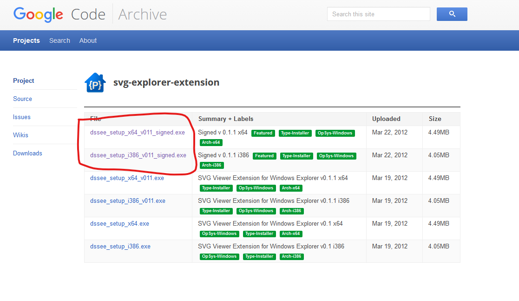The width and height of the screenshot is (519, 301).
Task: Open the Projects nav item
Action: pos(26,40)
